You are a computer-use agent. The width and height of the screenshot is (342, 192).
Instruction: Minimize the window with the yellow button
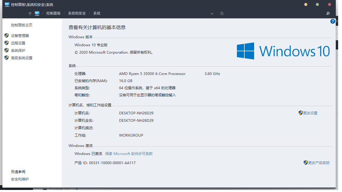[x=306, y=4]
